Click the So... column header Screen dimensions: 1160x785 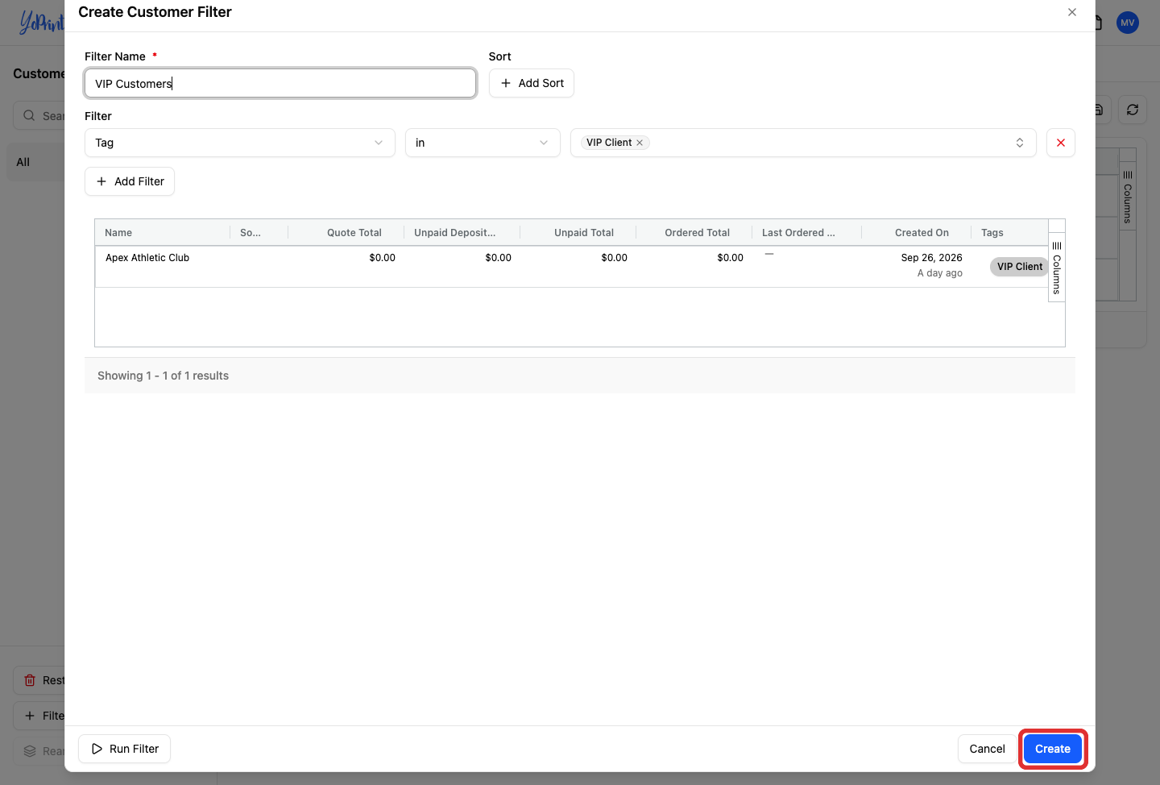[251, 233]
